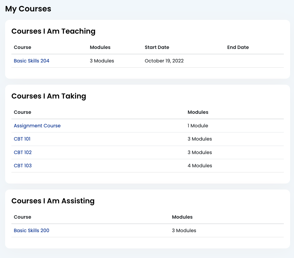Viewport: 294px width, 258px height.
Task: Open the Basic Skills 204 course link
Action: pyautogui.click(x=31, y=61)
